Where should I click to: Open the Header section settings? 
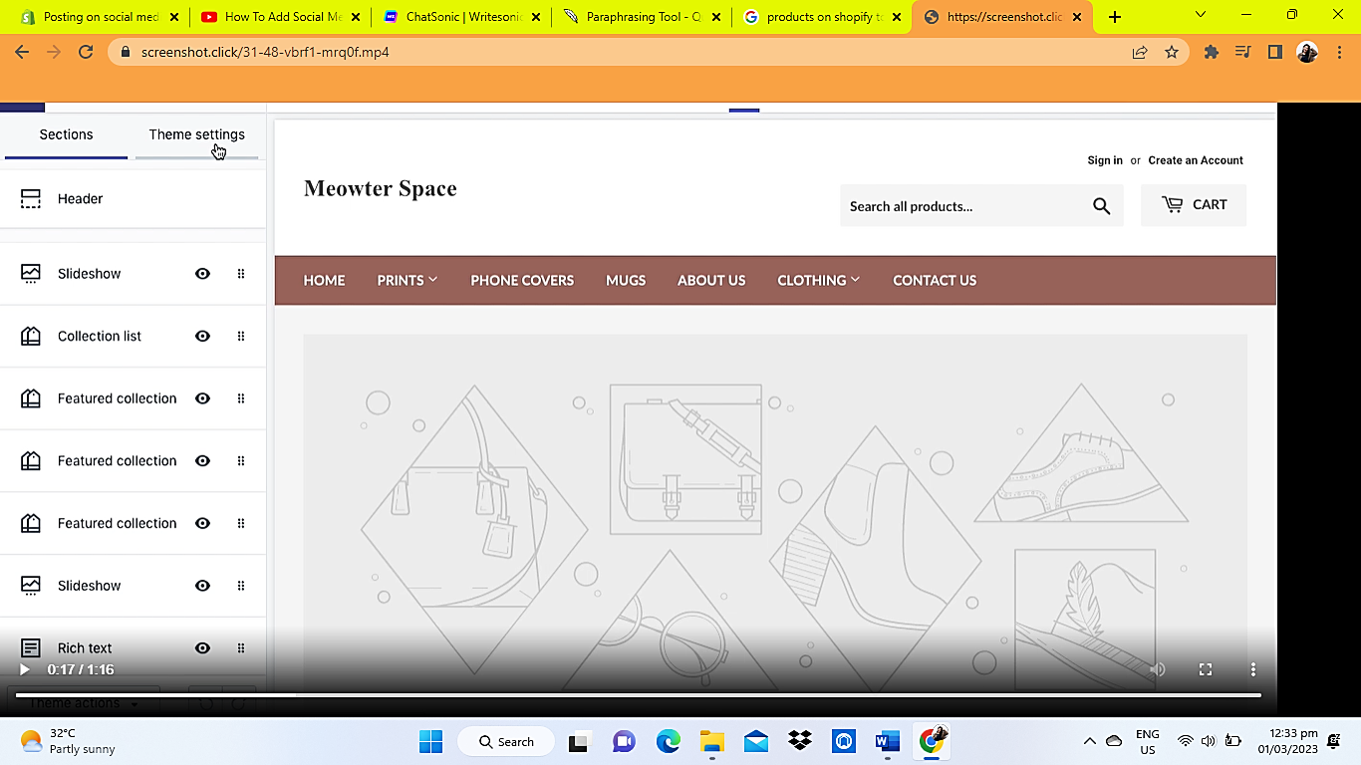[x=134, y=199]
